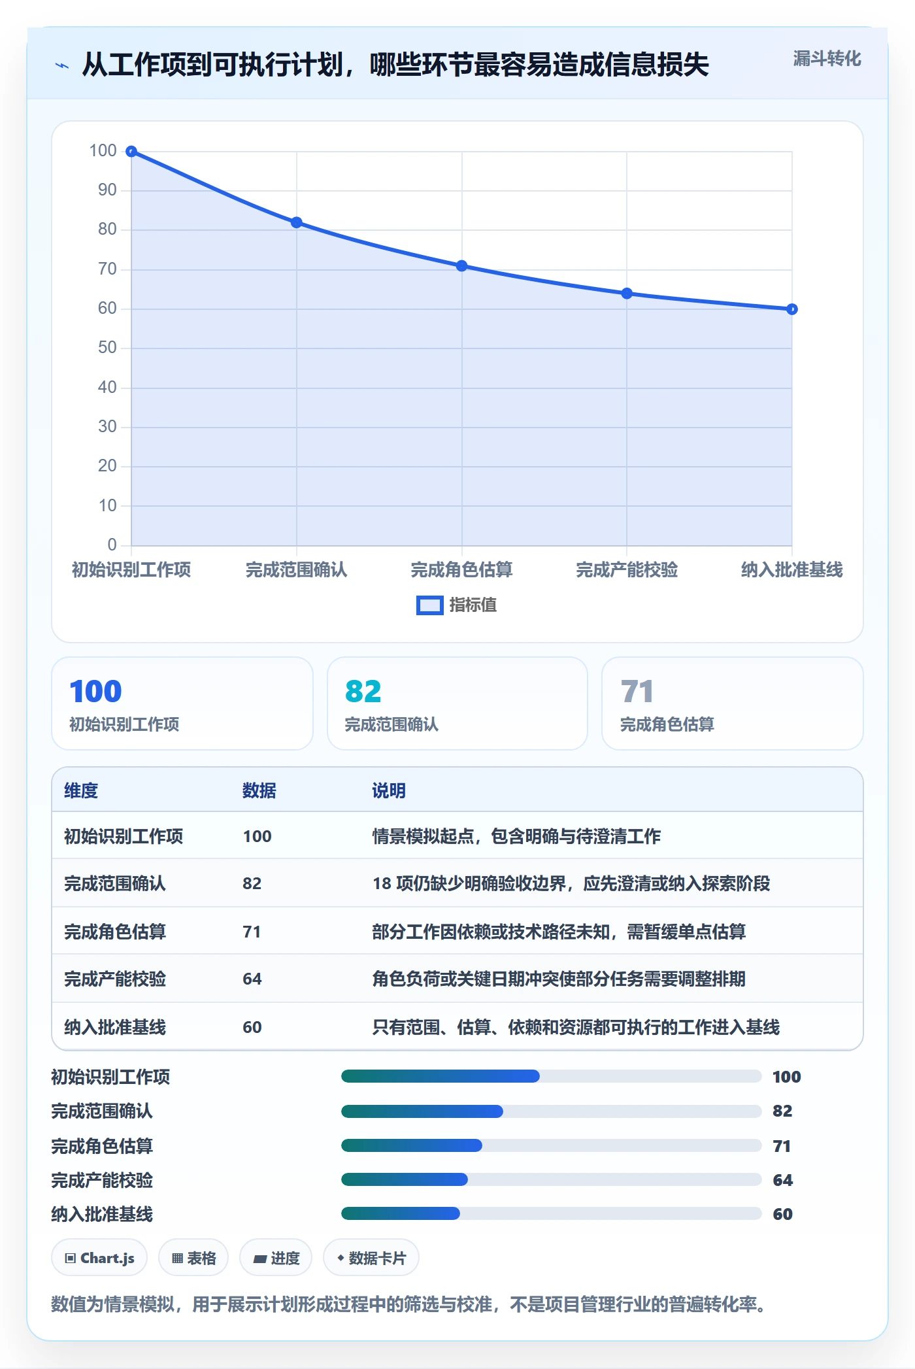Click the chart data point for 初始识别工作项

[x=131, y=152]
